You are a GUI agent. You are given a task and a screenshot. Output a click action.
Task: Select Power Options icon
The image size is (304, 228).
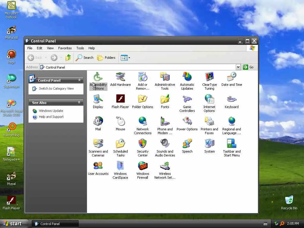(187, 124)
